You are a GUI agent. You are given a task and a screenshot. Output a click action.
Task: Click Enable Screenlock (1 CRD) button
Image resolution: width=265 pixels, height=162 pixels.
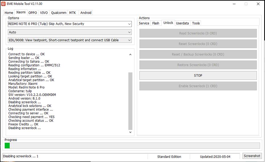pyautogui.click(x=198, y=86)
